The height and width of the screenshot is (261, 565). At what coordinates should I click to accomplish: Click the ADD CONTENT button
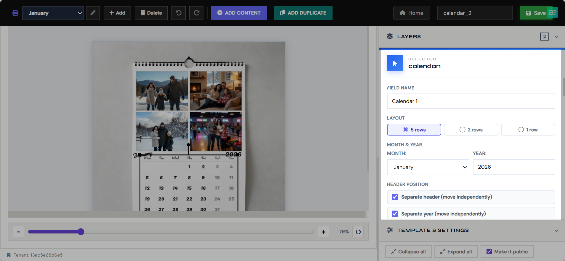pos(239,13)
